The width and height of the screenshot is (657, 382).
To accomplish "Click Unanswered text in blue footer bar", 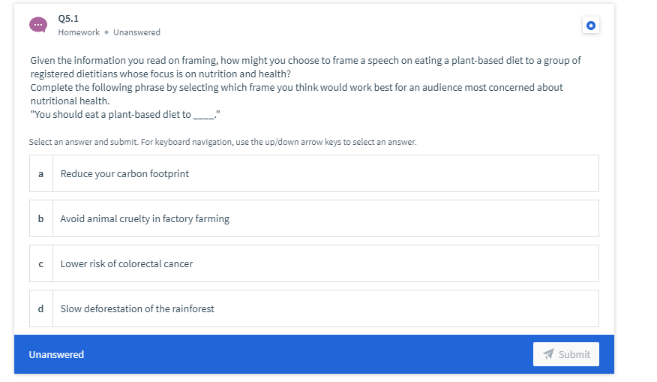I will pyautogui.click(x=56, y=354).
